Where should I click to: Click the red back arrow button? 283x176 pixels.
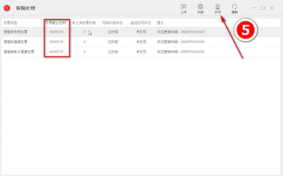[7, 8]
